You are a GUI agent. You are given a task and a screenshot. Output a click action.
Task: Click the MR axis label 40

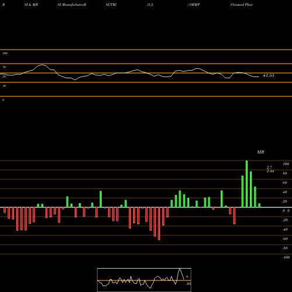pos(285,192)
